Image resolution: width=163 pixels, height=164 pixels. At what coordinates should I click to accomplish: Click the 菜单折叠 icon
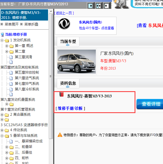[x=21, y=24]
